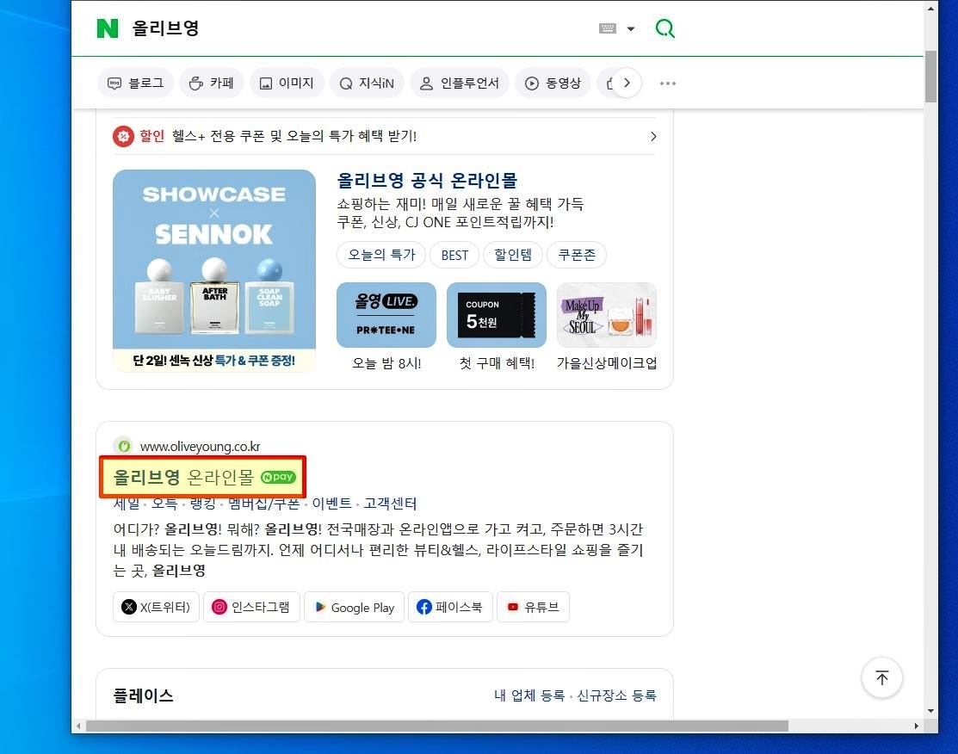Select the 이미지 search tab

[287, 83]
